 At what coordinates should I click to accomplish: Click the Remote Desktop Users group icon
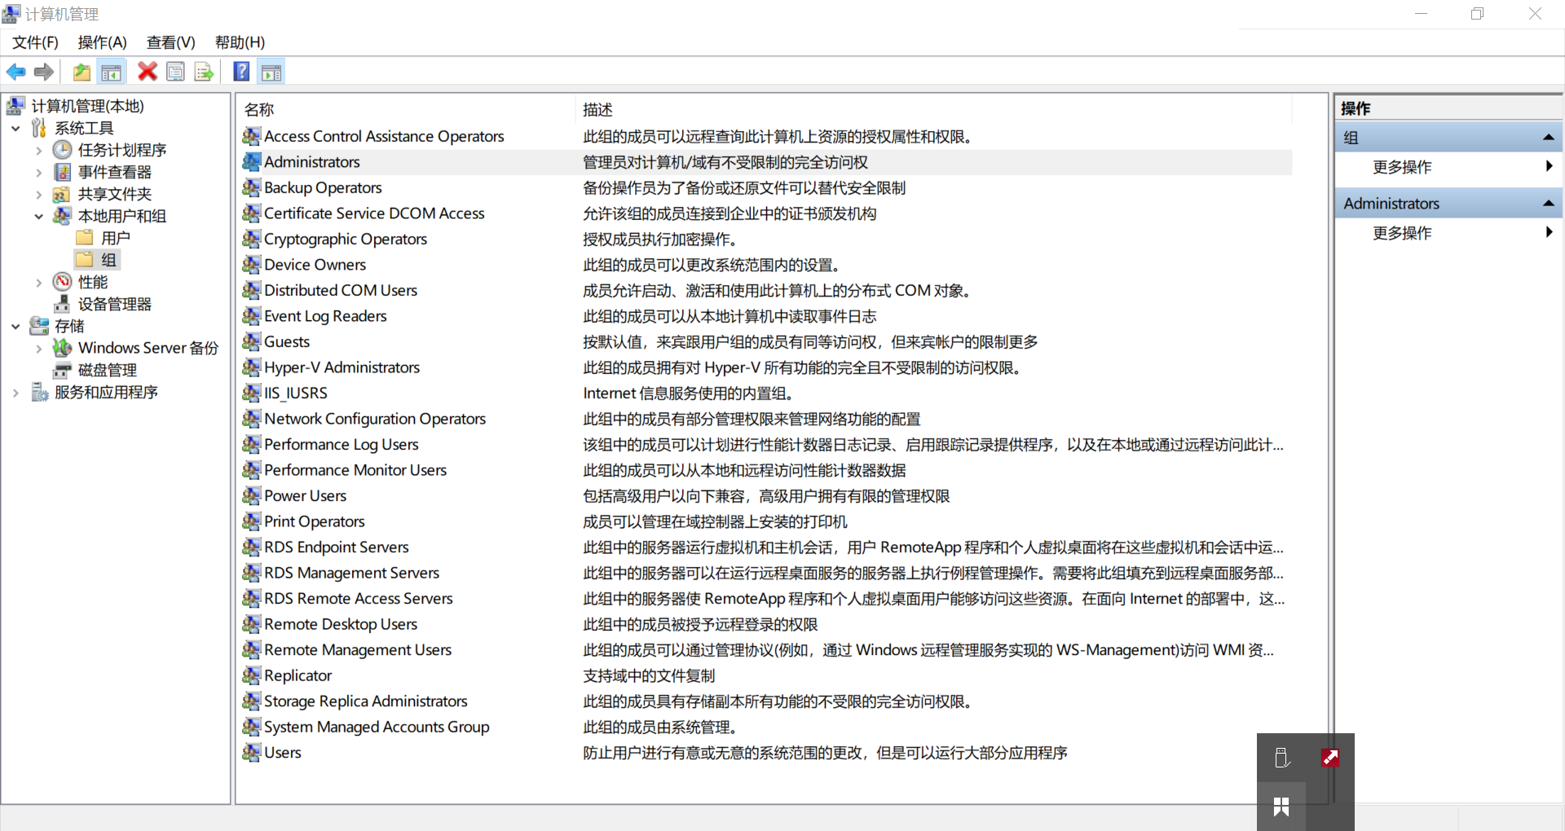click(x=252, y=624)
